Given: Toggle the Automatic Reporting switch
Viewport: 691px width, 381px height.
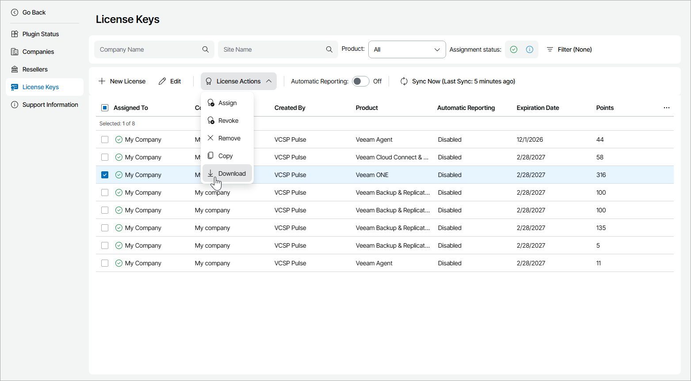Looking at the screenshot, I should pos(360,81).
